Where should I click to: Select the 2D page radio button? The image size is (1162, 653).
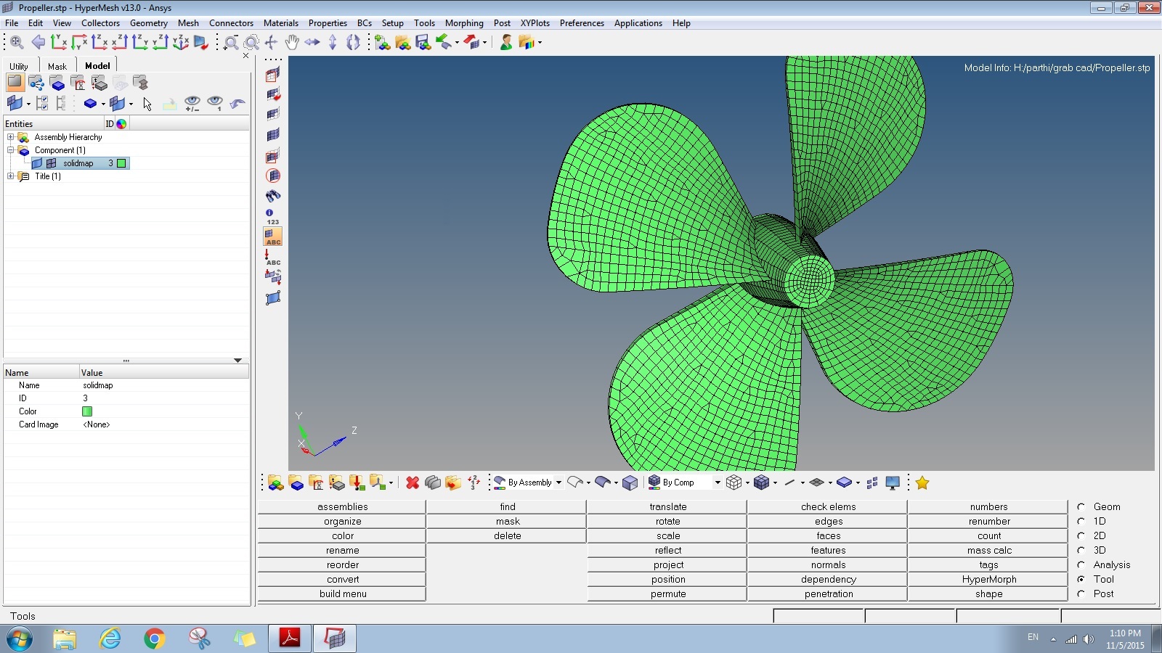1081,536
